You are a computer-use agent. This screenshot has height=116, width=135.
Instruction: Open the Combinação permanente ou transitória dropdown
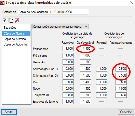click(60, 27)
